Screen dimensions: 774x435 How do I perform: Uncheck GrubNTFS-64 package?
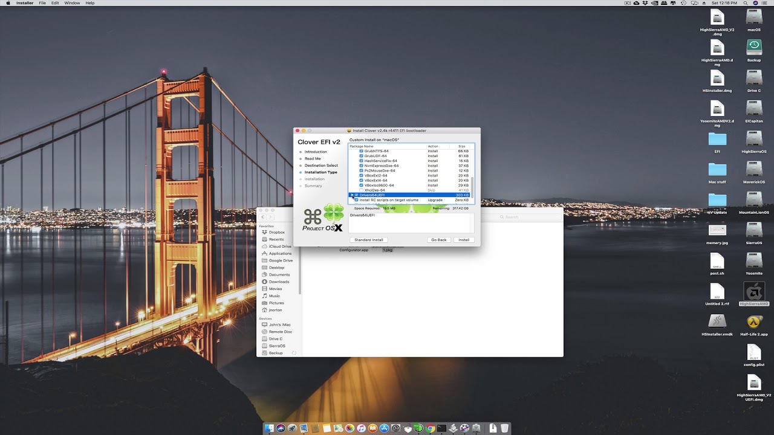pos(362,151)
